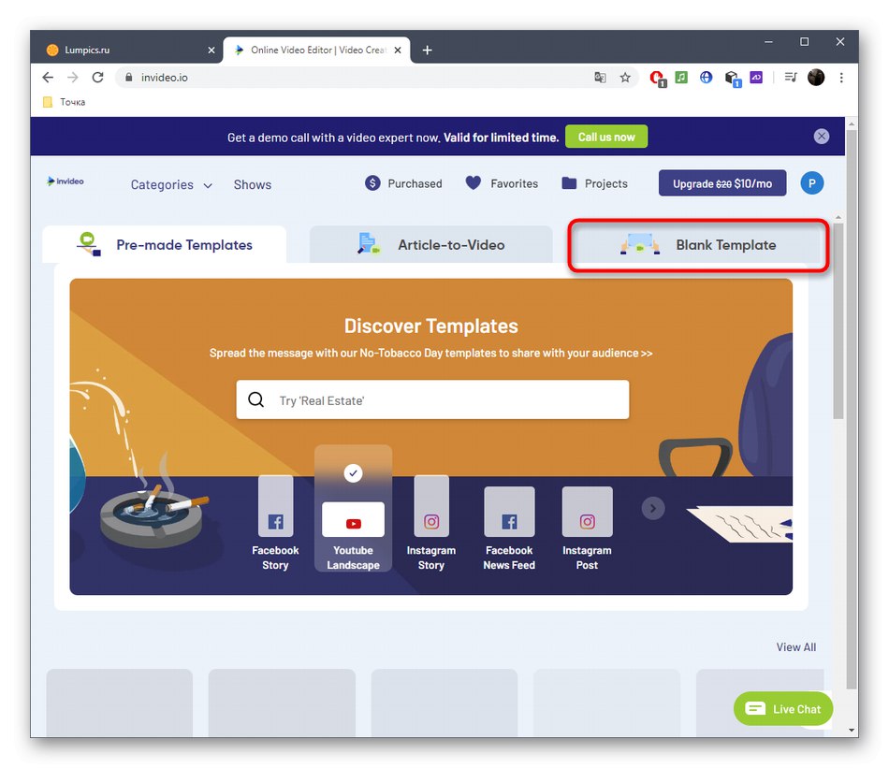The width and height of the screenshot is (889, 768).
Task: Click scroll down arrow at bottom
Action: pyautogui.click(x=851, y=730)
